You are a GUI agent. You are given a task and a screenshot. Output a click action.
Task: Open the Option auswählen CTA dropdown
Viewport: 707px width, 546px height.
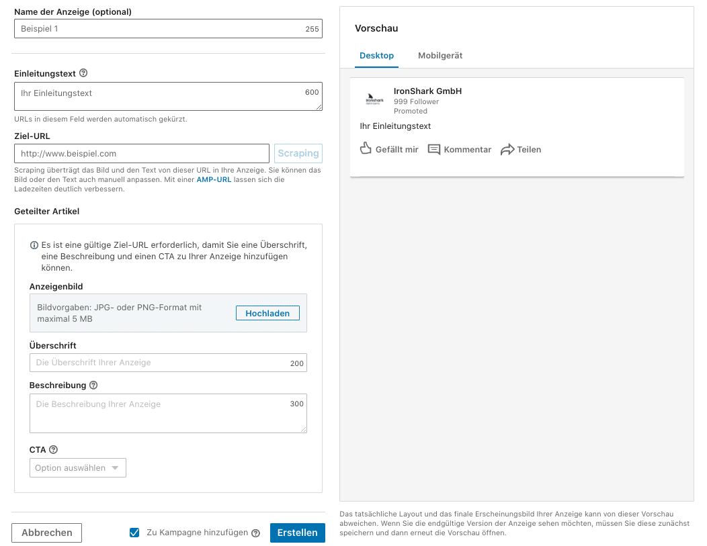[77, 467]
